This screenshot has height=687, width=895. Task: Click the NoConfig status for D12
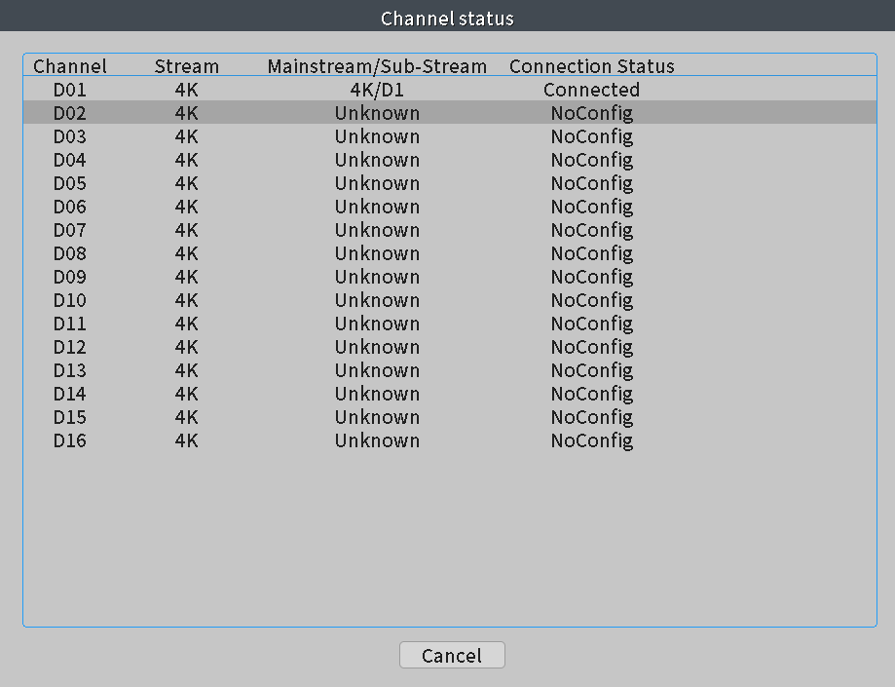tap(592, 347)
